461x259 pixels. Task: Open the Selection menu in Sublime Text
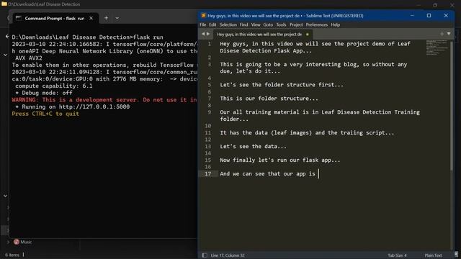pyautogui.click(x=228, y=24)
